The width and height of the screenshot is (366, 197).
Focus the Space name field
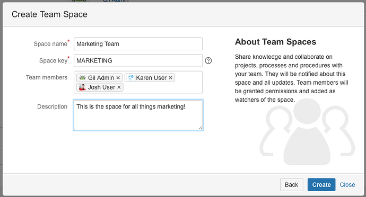pos(138,44)
